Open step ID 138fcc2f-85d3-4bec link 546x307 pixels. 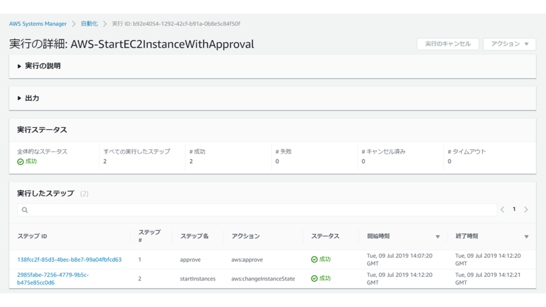point(69,260)
